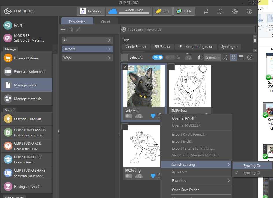273x198 pixels.
Task: Click the Kindle Format filter button
Action: click(x=136, y=47)
